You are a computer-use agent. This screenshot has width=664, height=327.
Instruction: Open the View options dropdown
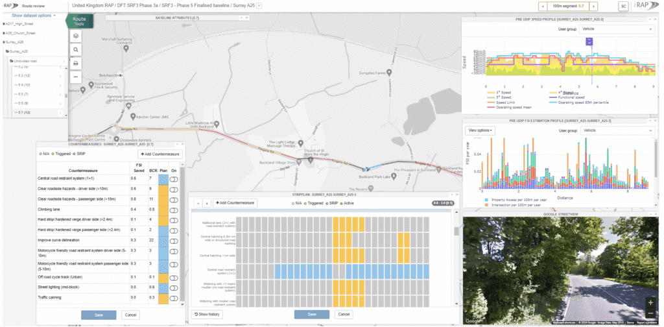[480, 131]
